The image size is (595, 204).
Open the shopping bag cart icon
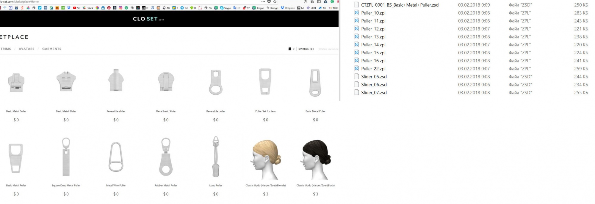(290, 49)
